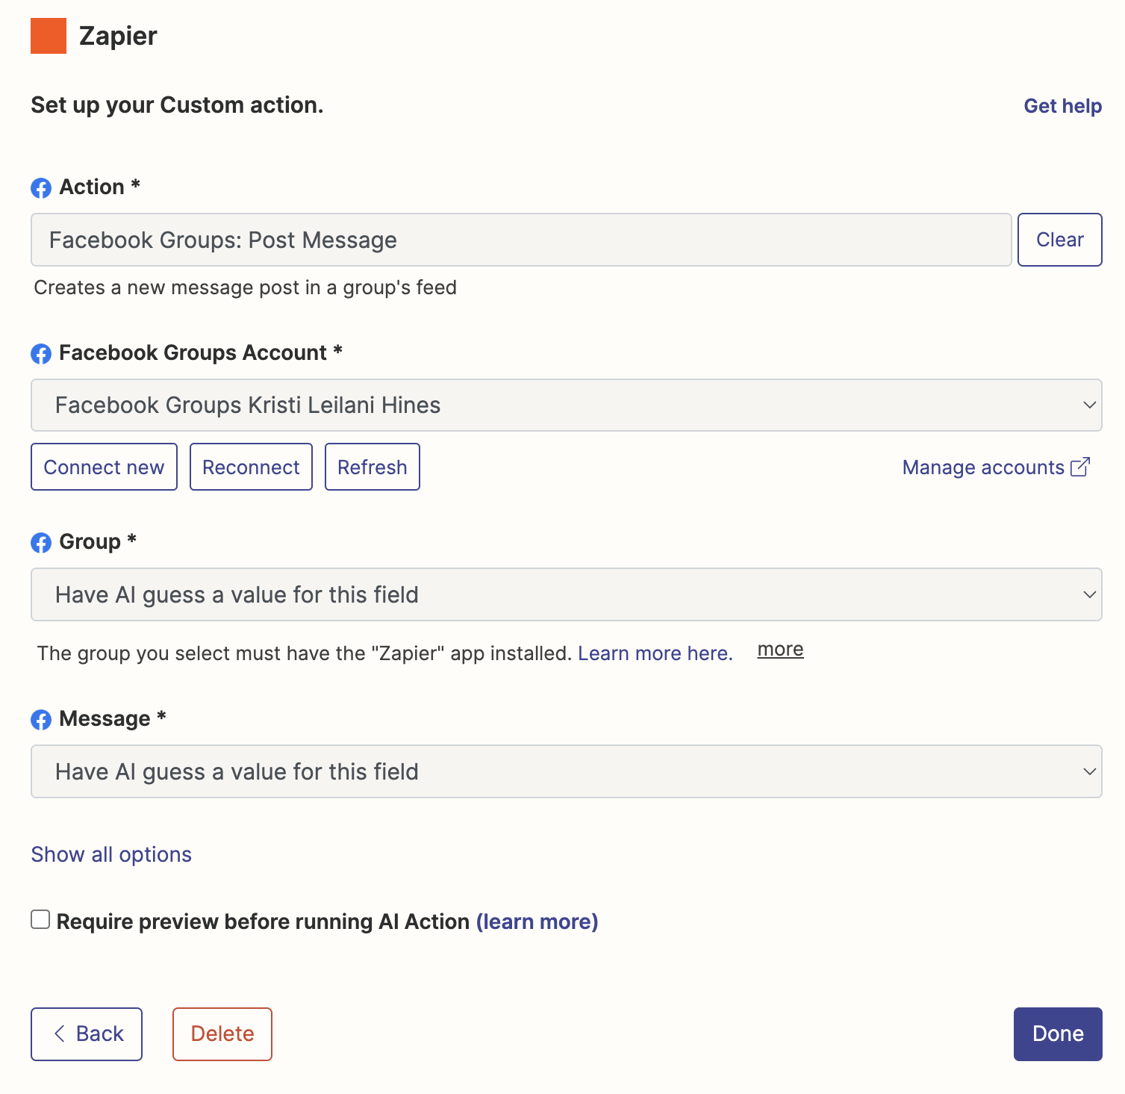Click the Facebook icon beside Message label
Screen dimensions: 1125x1094
tap(41, 720)
